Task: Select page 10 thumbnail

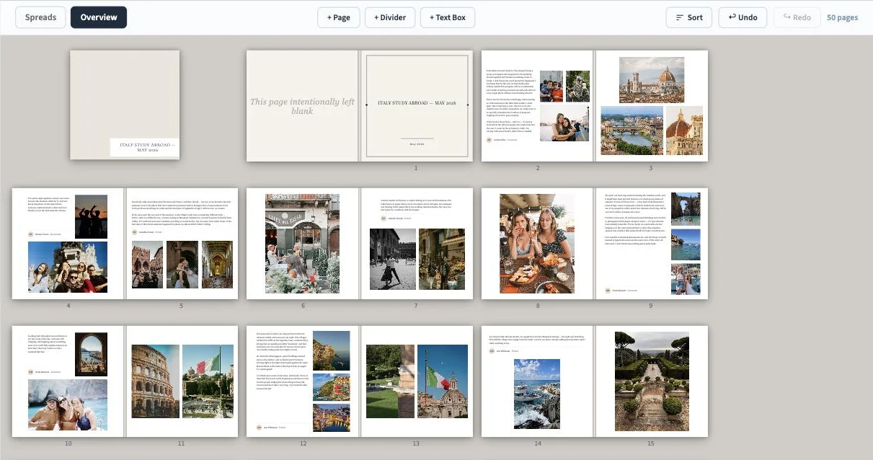Action: (x=68, y=381)
